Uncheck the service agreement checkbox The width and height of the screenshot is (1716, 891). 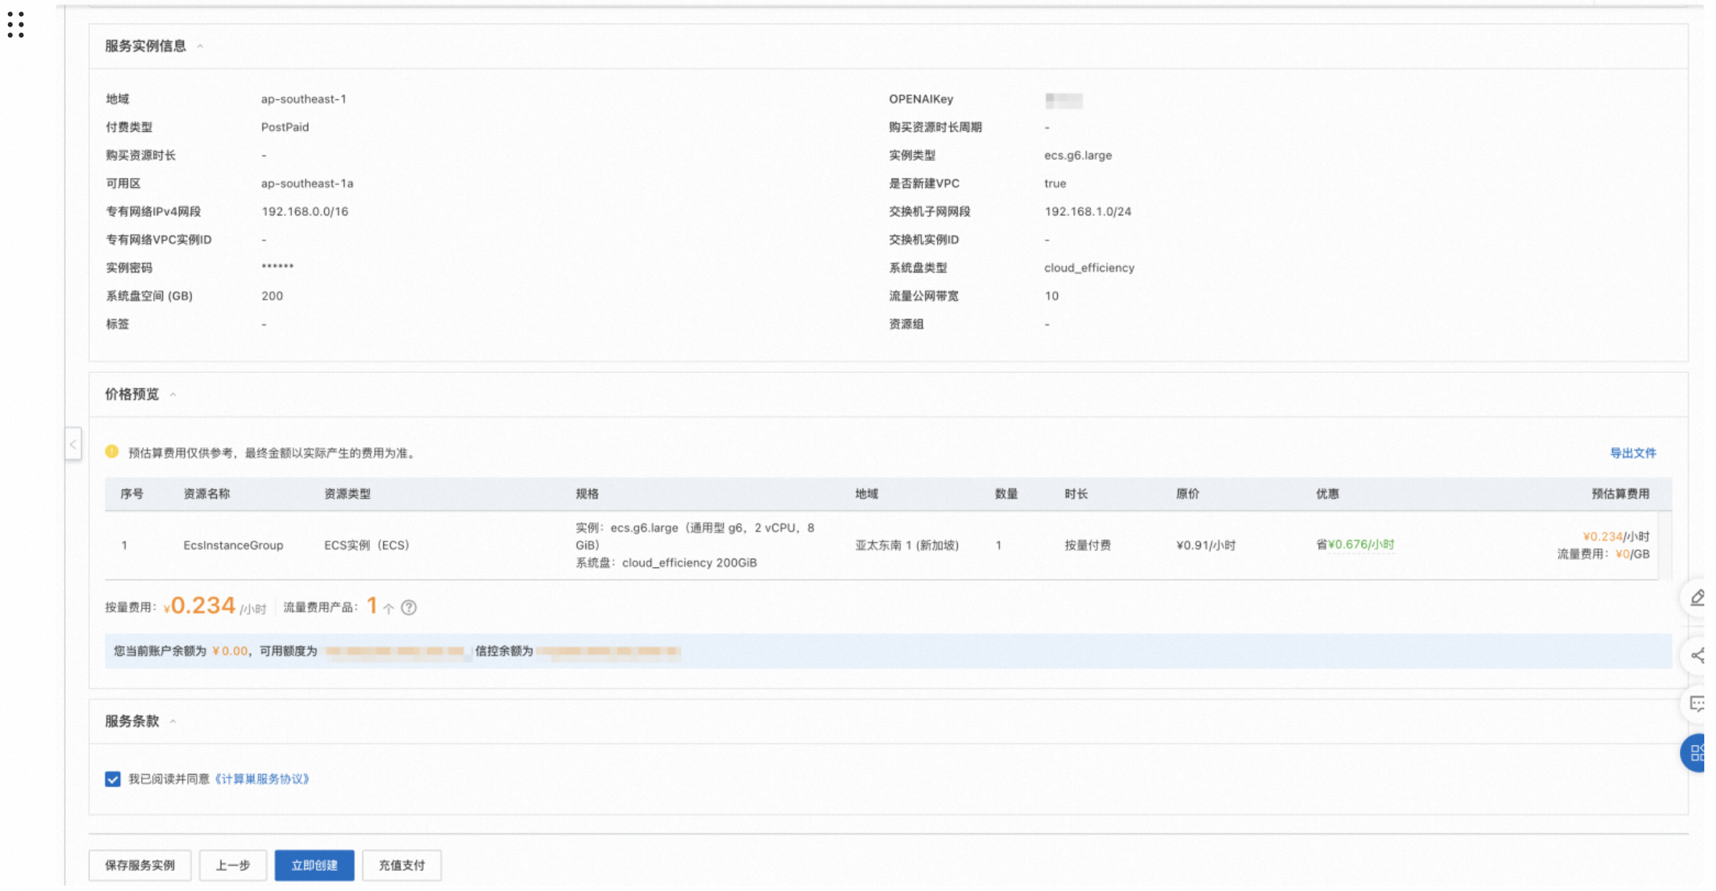[x=112, y=779]
